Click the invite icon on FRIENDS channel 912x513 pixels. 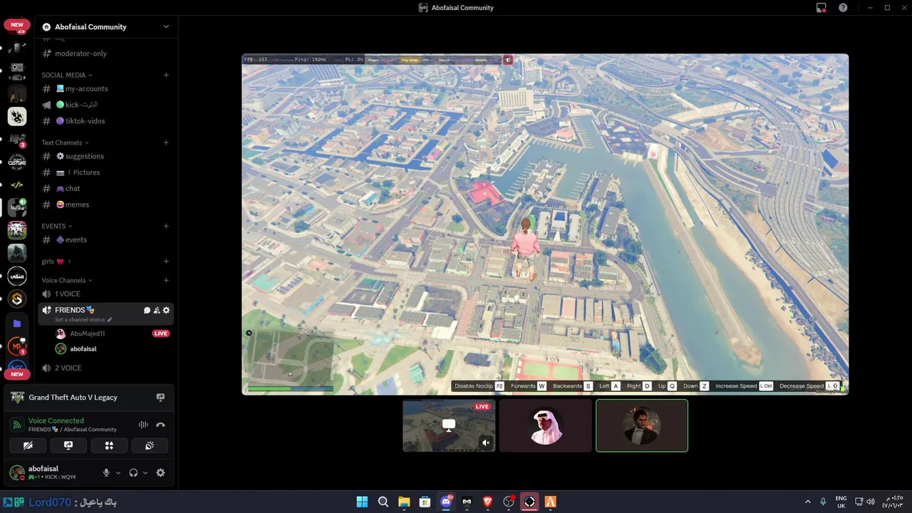[157, 311]
